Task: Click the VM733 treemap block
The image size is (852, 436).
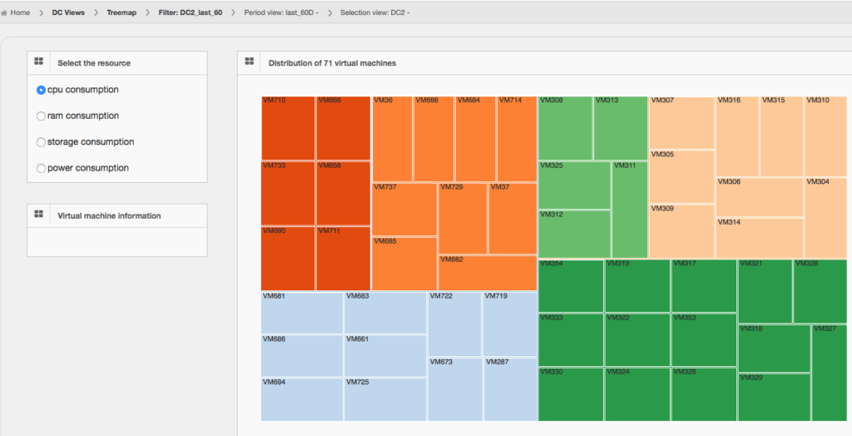Action: 288,194
